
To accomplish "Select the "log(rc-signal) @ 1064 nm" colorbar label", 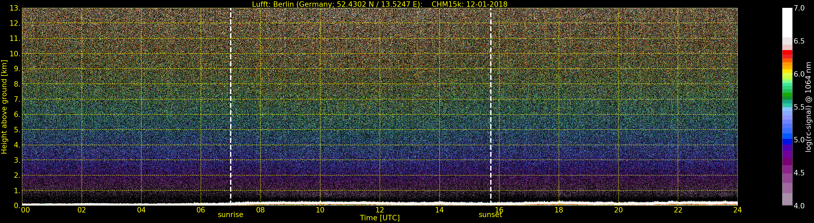I will point(808,107).
